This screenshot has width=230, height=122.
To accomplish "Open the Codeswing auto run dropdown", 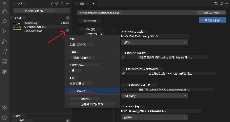I will (x=155, y=42).
